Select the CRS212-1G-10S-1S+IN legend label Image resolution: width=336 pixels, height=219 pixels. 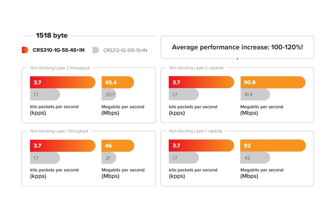(125, 50)
